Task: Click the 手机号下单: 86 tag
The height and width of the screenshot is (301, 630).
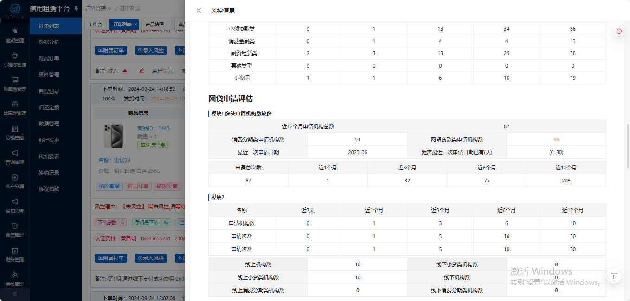Action: [151, 222]
